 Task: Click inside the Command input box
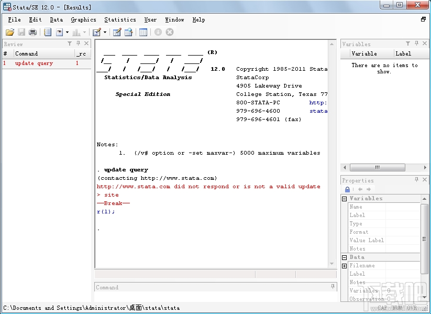coord(215,297)
